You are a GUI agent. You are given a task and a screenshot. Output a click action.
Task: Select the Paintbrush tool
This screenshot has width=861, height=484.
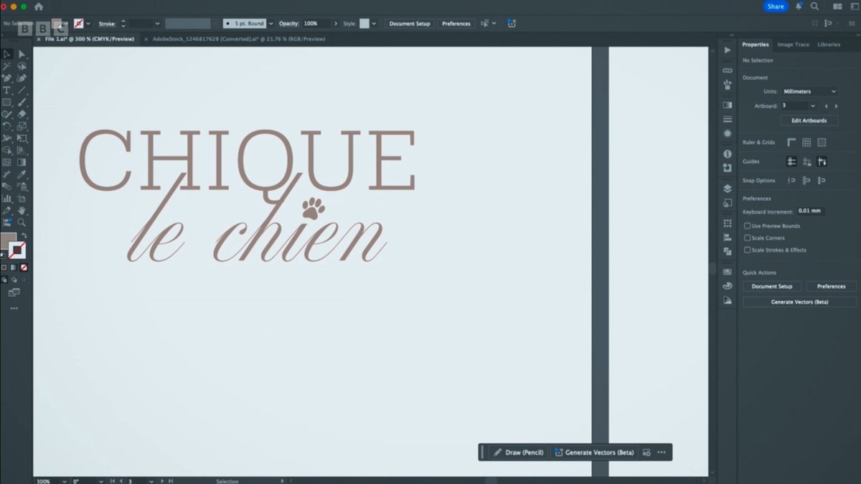[22, 103]
